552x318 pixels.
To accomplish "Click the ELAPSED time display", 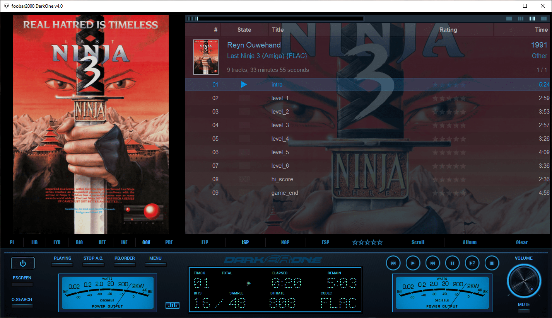I will click(x=287, y=283).
